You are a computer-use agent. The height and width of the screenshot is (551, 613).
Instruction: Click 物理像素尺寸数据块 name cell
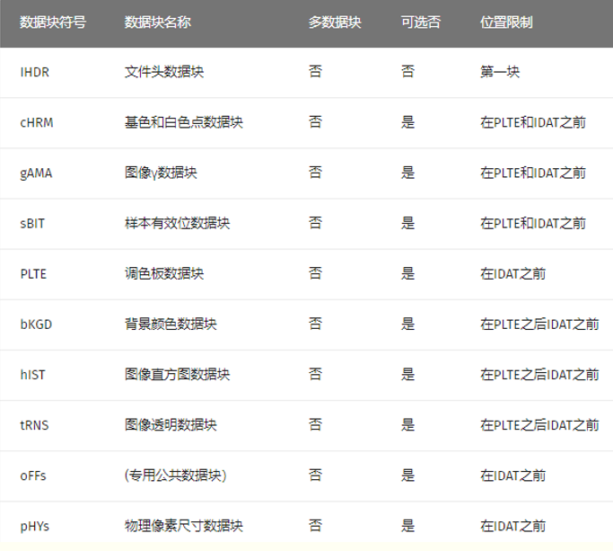184,526
